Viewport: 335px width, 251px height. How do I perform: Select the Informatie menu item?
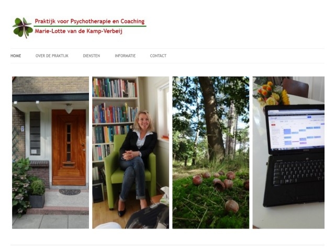[x=125, y=56]
